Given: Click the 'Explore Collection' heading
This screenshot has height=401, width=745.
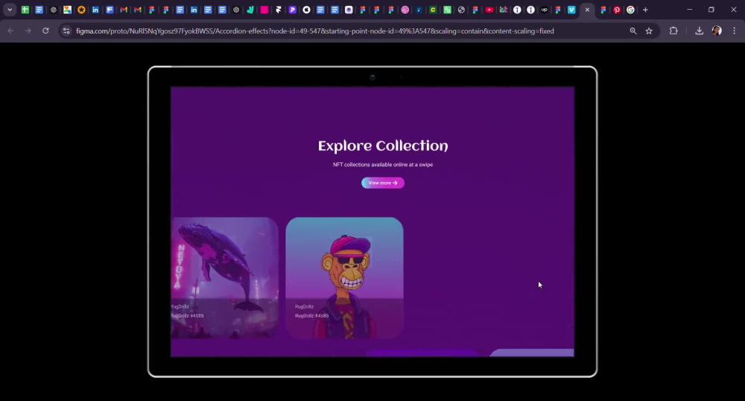Looking at the screenshot, I should tap(383, 146).
